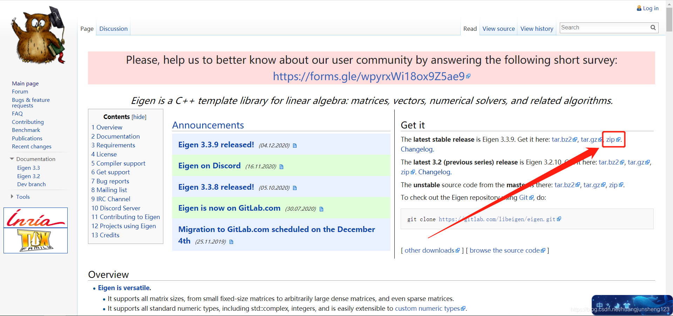
Task: Open Bugs & feature requests link
Action: (x=31, y=103)
